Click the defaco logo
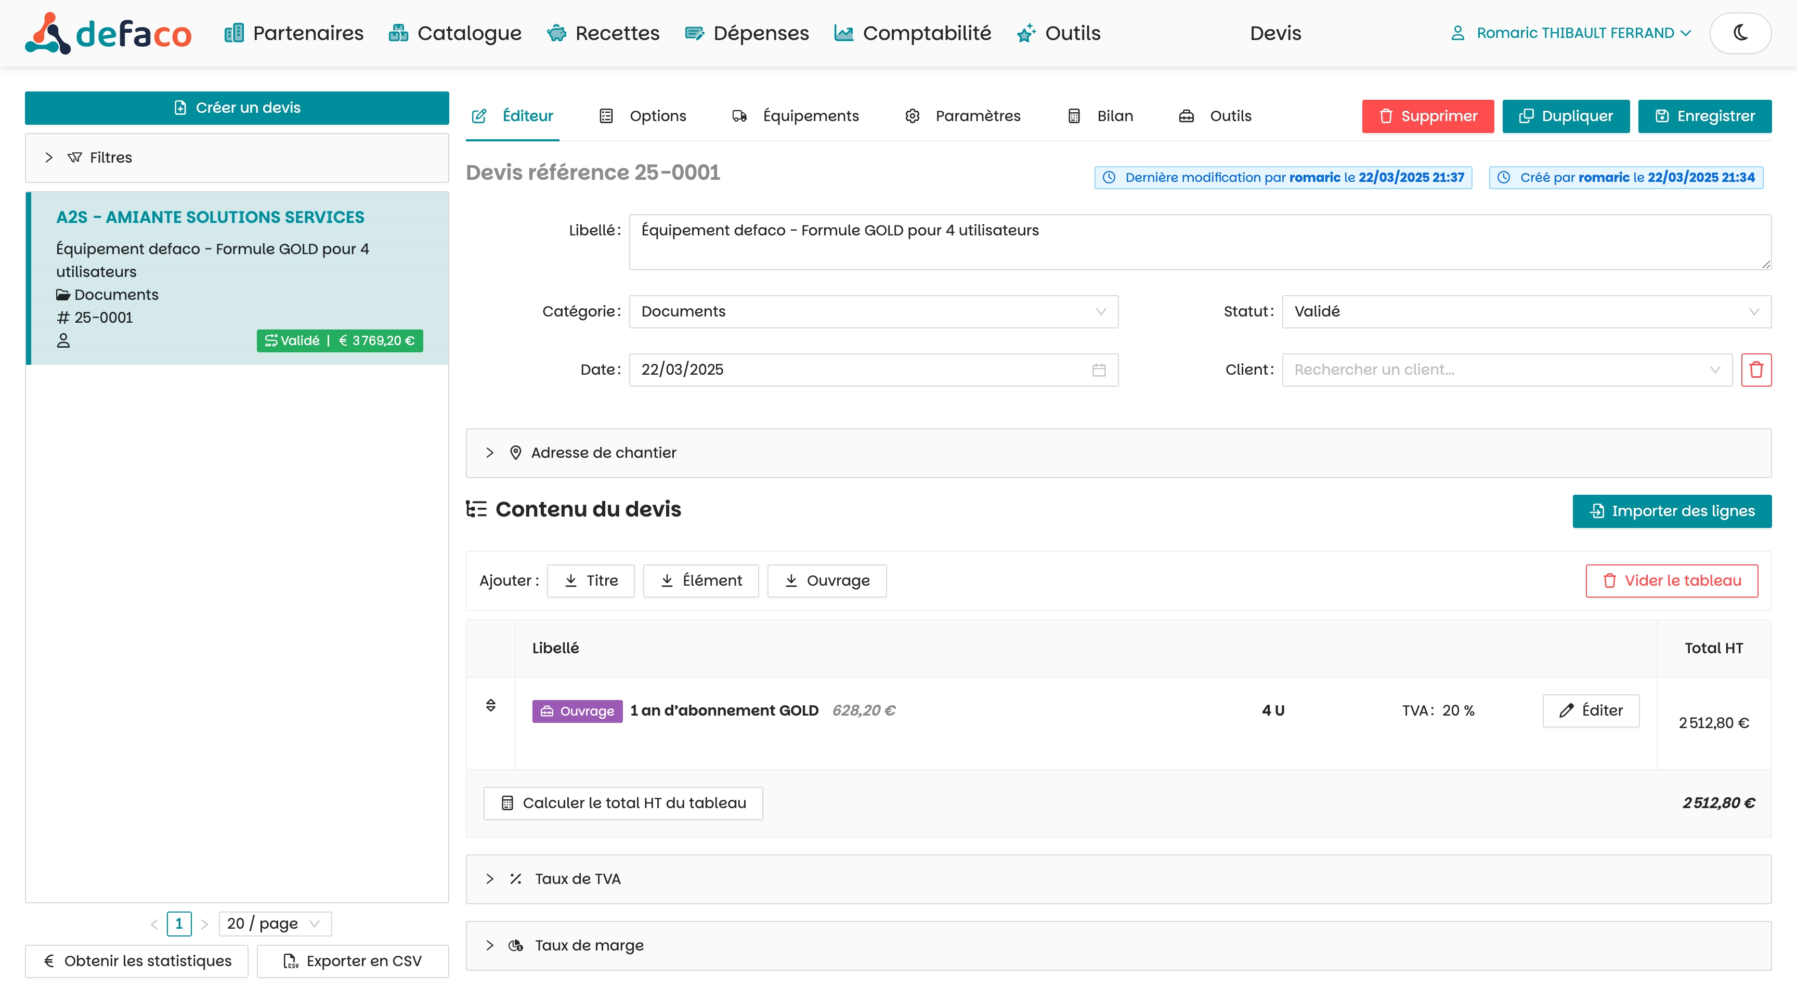 (x=108, y=33)
